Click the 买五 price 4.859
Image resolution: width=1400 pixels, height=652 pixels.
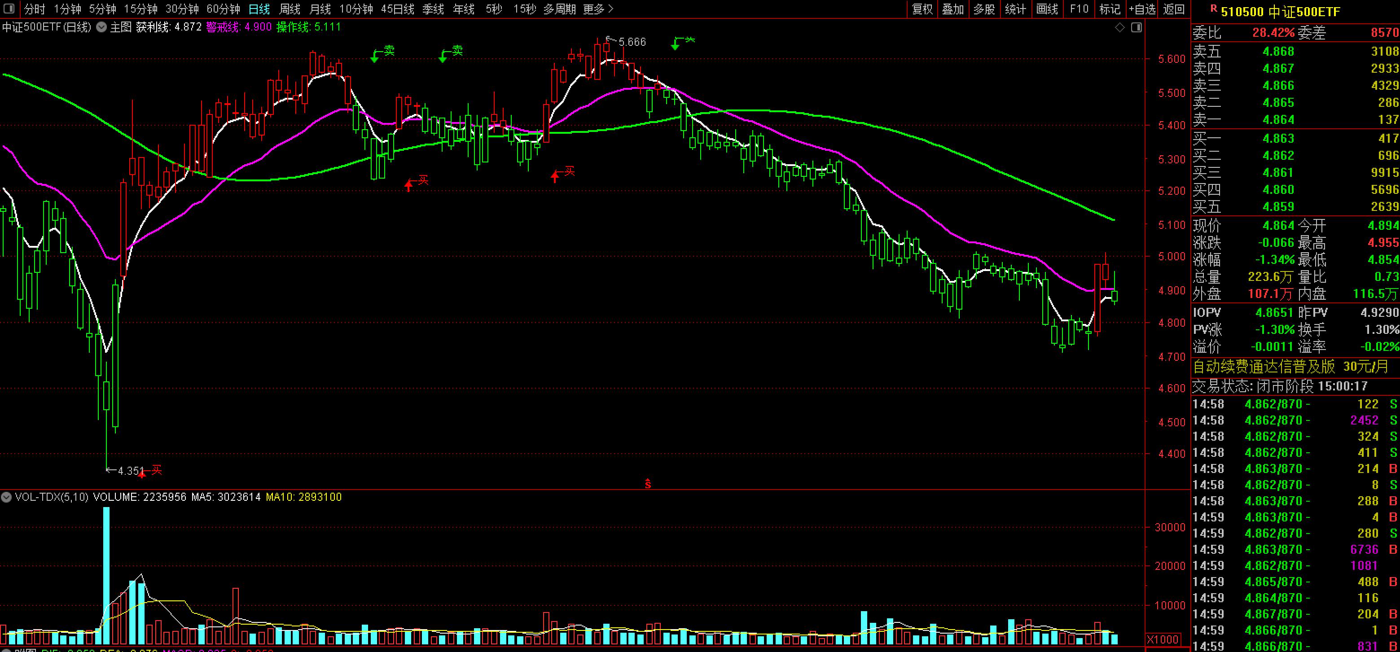point(1278,207)
